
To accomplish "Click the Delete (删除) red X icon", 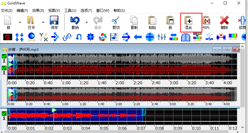I will point(224,22).
